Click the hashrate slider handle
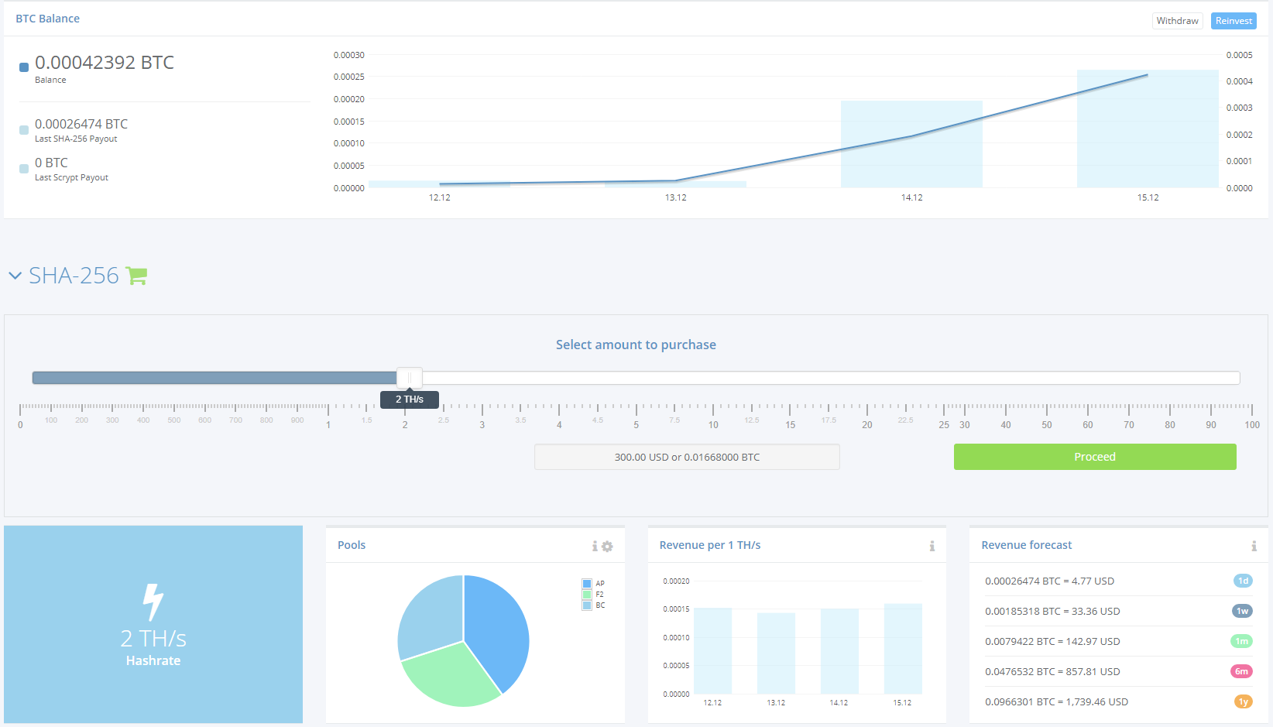Viewport: 1273px width, 727px height. (410, 378)
